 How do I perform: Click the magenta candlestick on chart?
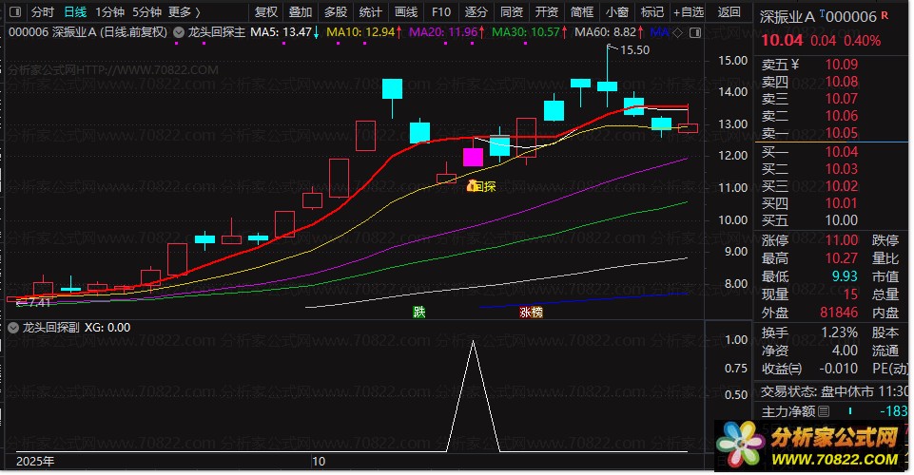(473, 157)
